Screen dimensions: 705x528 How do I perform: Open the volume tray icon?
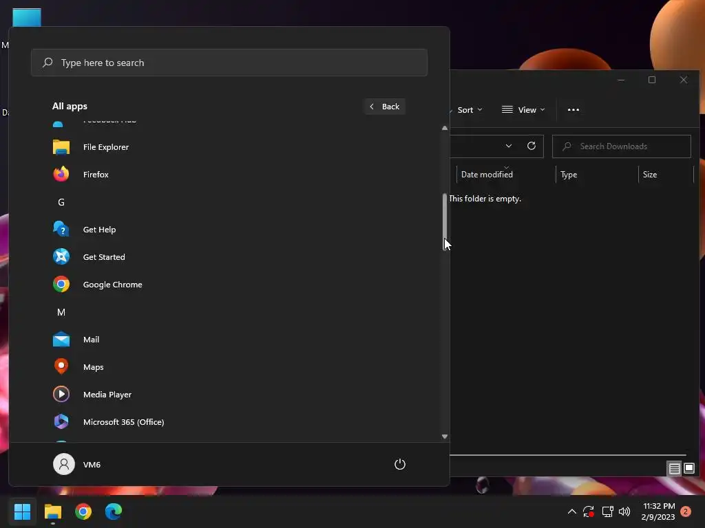click(x=624, y=511)
